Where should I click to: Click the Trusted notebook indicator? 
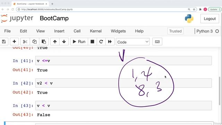[x=175, y=31]
